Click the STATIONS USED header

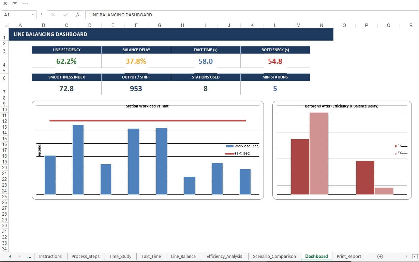coord(206,77)
